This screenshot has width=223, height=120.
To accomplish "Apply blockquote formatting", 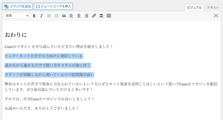I will click(x=64, y=16).
